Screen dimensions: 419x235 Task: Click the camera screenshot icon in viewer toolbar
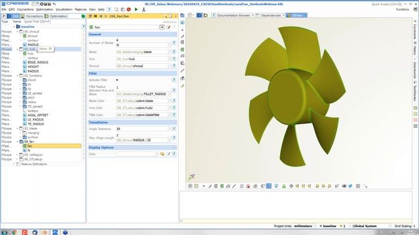pos(344,186)
